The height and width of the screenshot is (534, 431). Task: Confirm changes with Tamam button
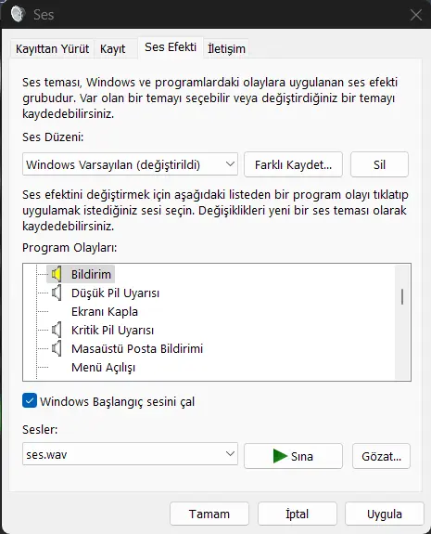209,514
